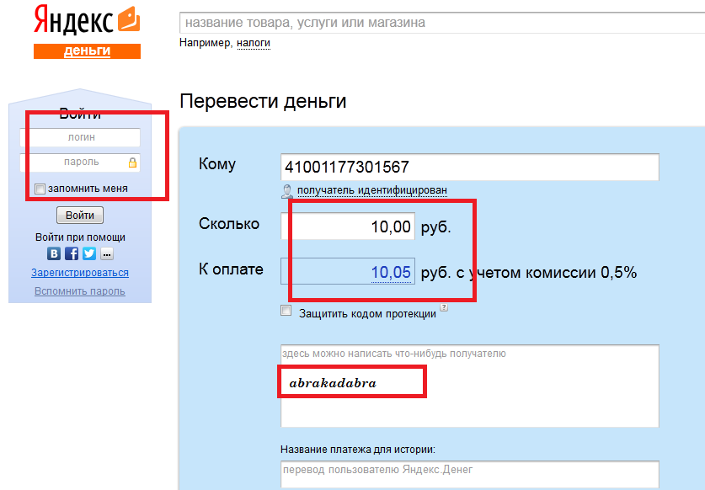This screenshot has width=705, height=490.
Task: Click the product search field at the top
Action: pyautogui.click(x=438, y=22)
